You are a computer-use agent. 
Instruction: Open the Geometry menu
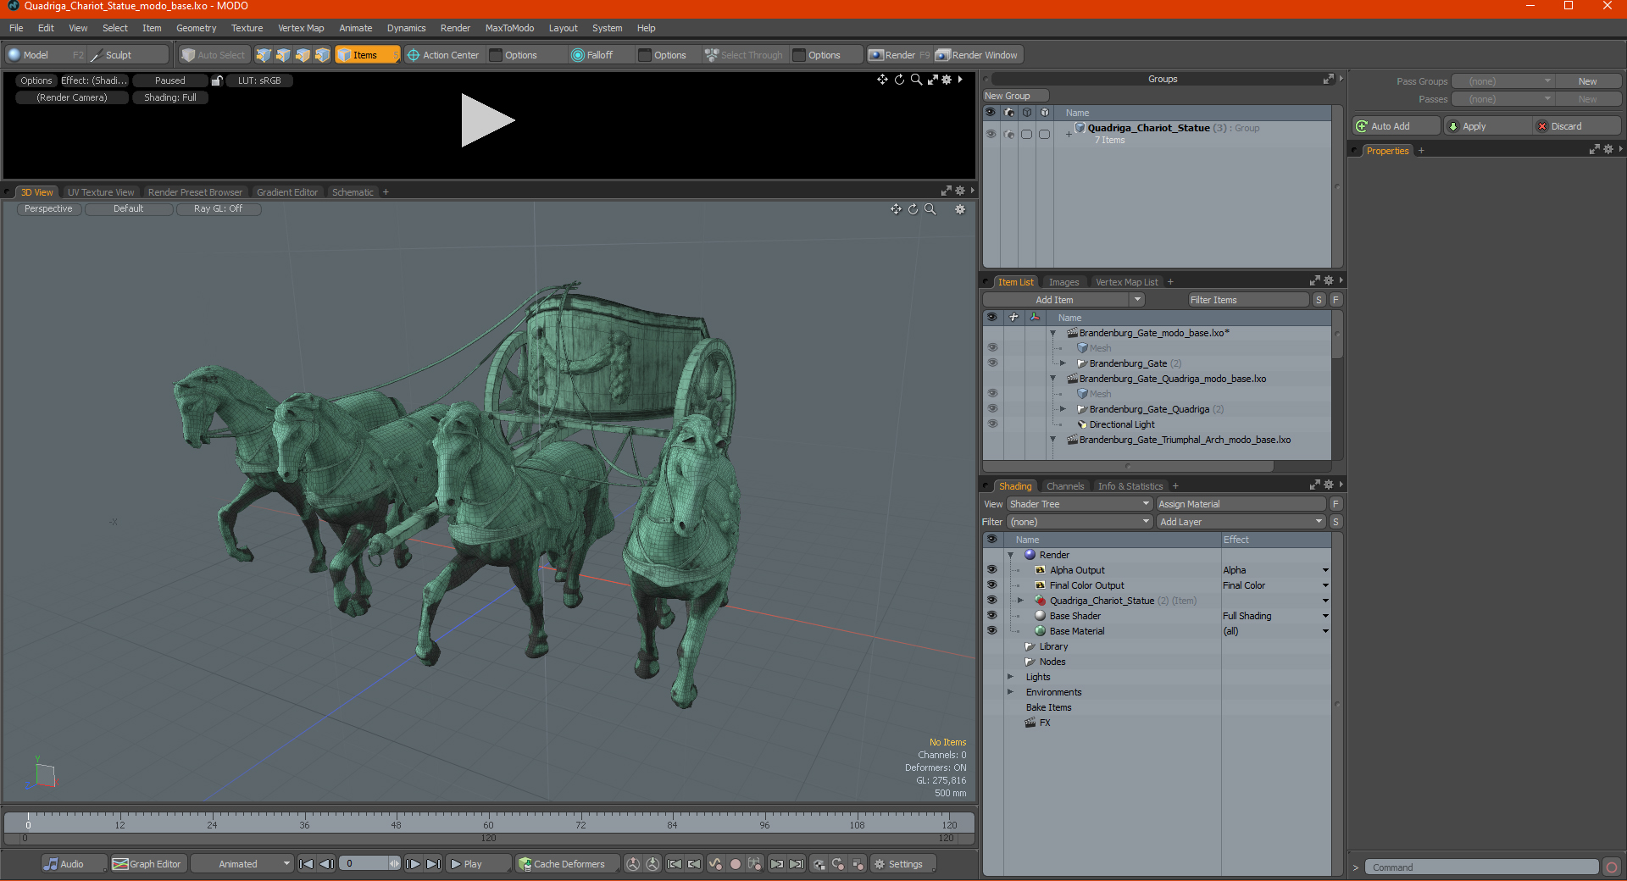(196, 28)
